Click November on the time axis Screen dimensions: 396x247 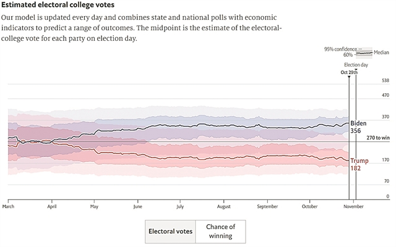tap(353, 207)
